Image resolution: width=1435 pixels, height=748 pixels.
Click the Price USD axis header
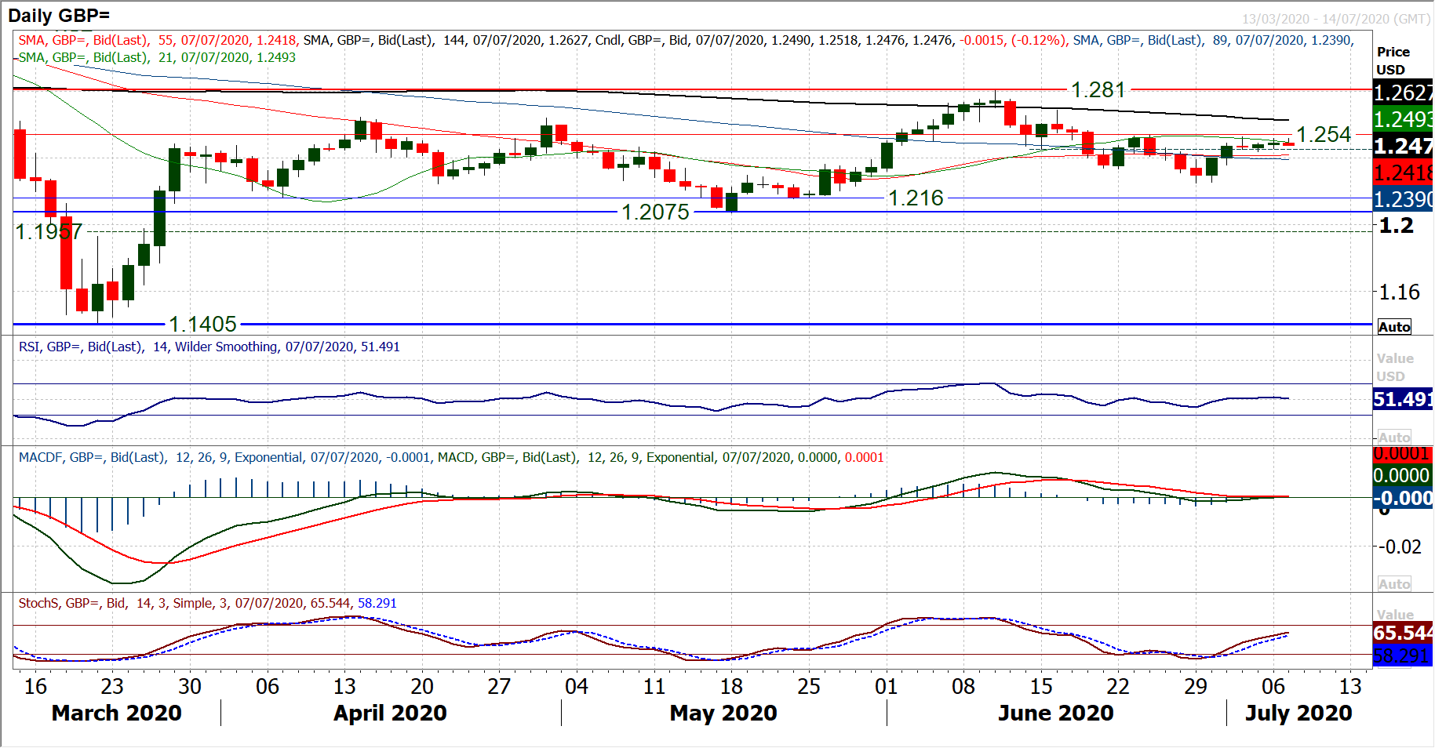tap(1393, 60)
